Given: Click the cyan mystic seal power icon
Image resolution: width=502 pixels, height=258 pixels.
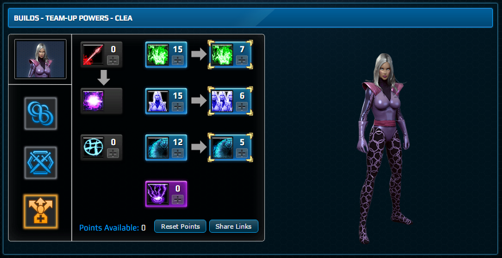Looking at the screenshot, I should point(93,147).
